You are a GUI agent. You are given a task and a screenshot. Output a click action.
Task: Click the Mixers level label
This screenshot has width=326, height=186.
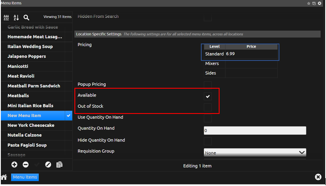coord(212,64)
